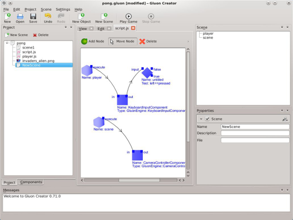Image resolution: width=293 pixels, height=220 pixels.
Task: Click the player hexagon node
Action: click(87, 70)
